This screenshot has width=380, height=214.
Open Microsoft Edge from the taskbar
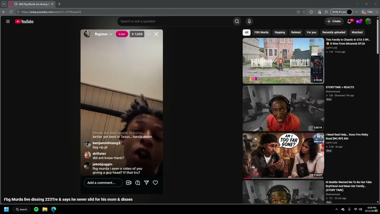coord(54,209)
